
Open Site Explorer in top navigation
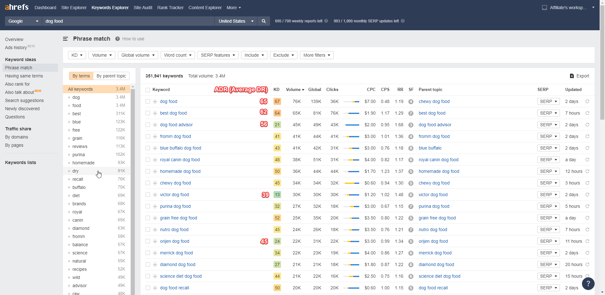pos(74,8)
